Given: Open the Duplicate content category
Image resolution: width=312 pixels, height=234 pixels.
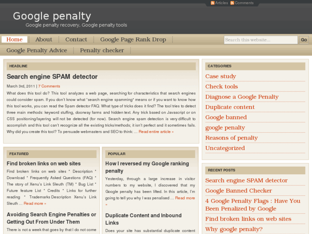Looking at the screenshot, I should 230,107.
